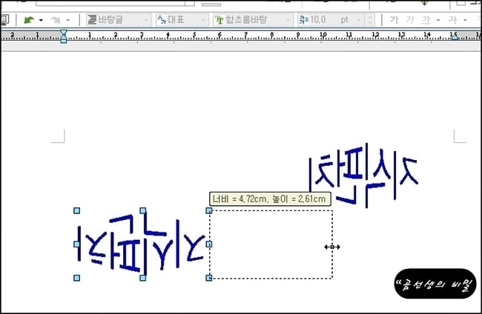Open the Undo history dropdown arrow
This screenshot has width=482, height=314.
click(41, 20)
